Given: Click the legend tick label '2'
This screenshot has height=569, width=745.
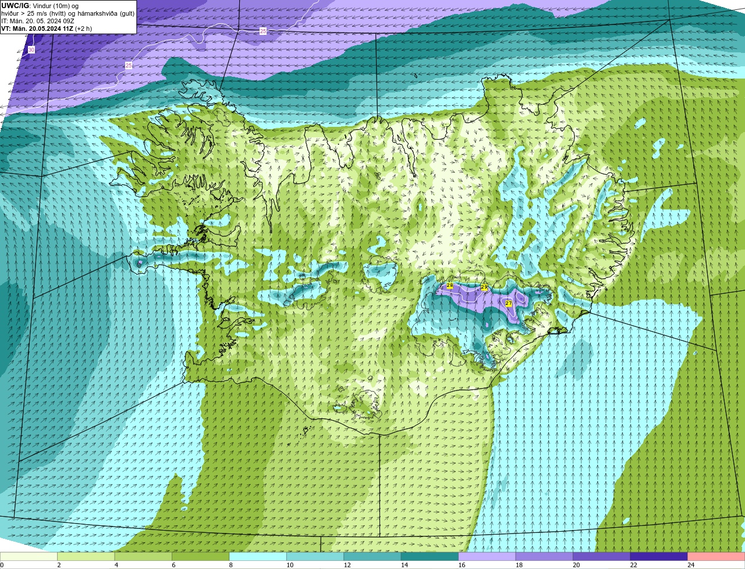Looking at the screenshot, I should click(59, 565).
